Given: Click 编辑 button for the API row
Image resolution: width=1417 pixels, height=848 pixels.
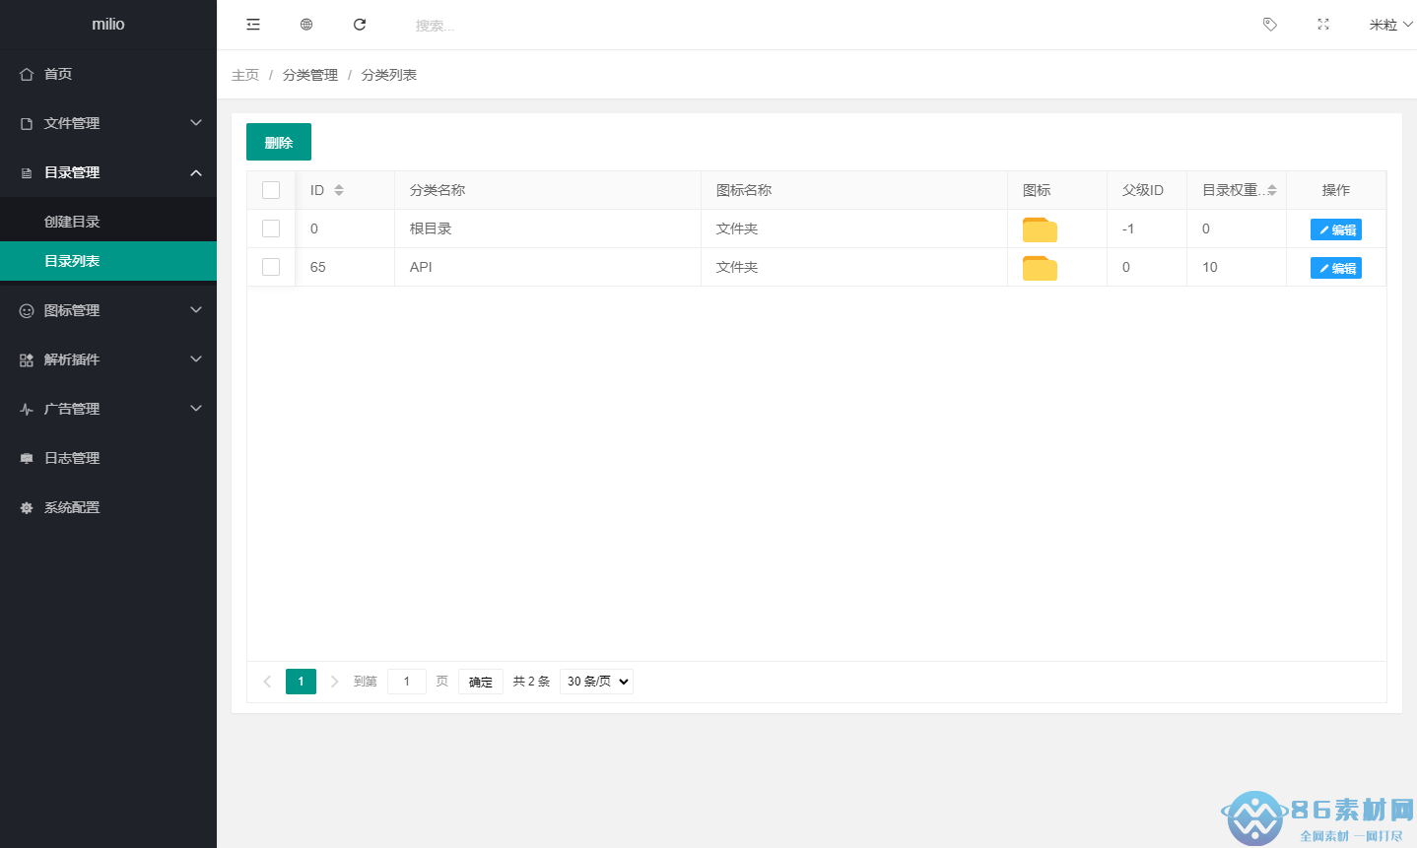Looking at the screenshot, I should [x=1335, y=268].
